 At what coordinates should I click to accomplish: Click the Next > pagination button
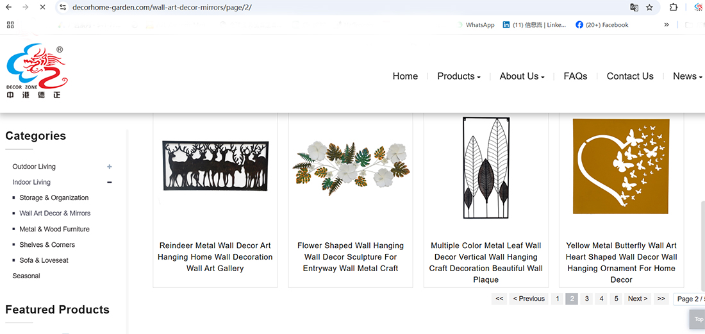637,299
